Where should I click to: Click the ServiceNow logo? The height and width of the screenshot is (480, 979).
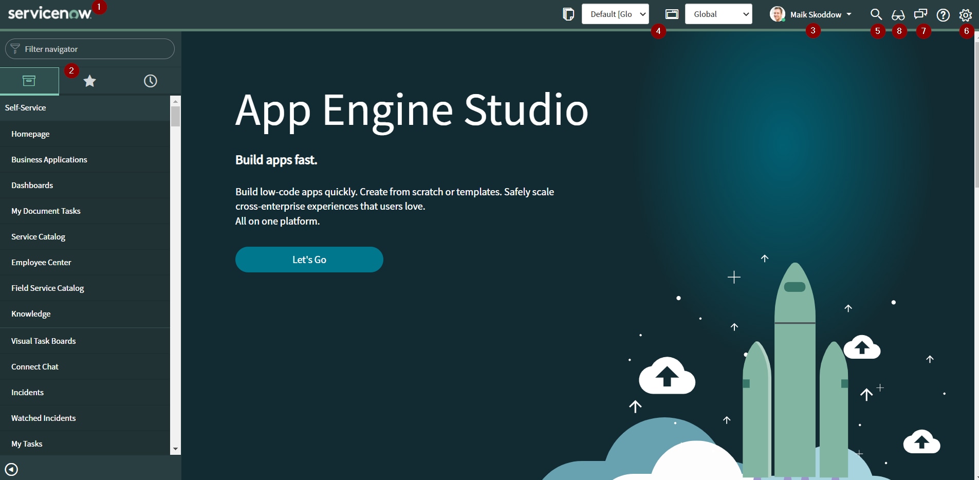[49, 12]
